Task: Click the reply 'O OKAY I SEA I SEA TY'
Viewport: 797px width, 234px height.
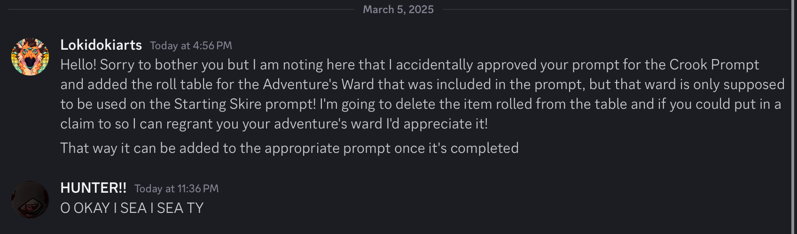Action: point(132,208)
